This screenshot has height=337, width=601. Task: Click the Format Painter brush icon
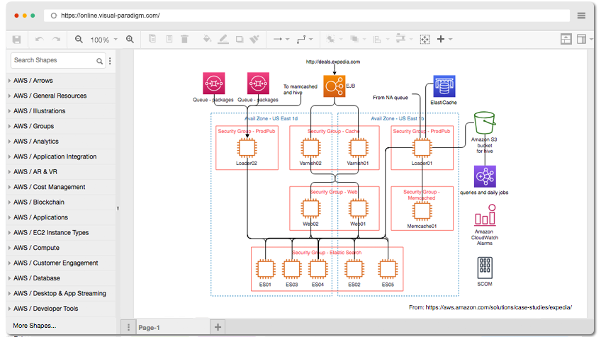[x=254, y=39]
